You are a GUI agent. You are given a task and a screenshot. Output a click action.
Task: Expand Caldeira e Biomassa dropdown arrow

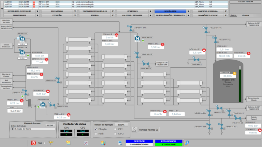pyautogui.click(x=150, y=15)
